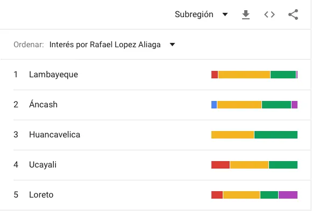Download the subregion data as CSV
Screen dimensions: 312x211
[246, 14]
